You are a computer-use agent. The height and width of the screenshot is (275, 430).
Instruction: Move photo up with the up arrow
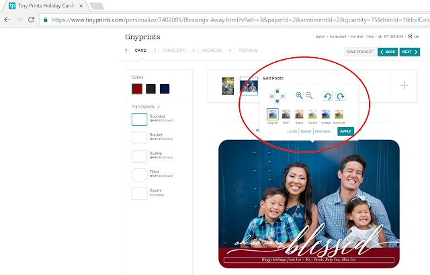tap(277, 91)
